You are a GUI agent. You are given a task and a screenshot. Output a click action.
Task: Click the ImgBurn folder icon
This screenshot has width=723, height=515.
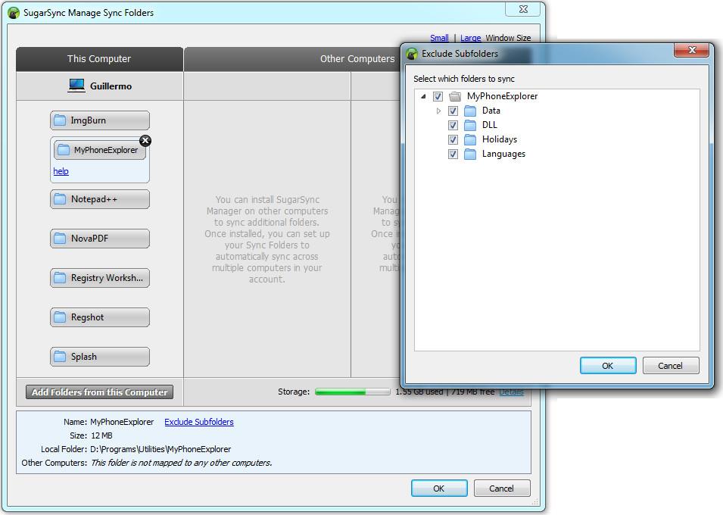tap(60, 120)
